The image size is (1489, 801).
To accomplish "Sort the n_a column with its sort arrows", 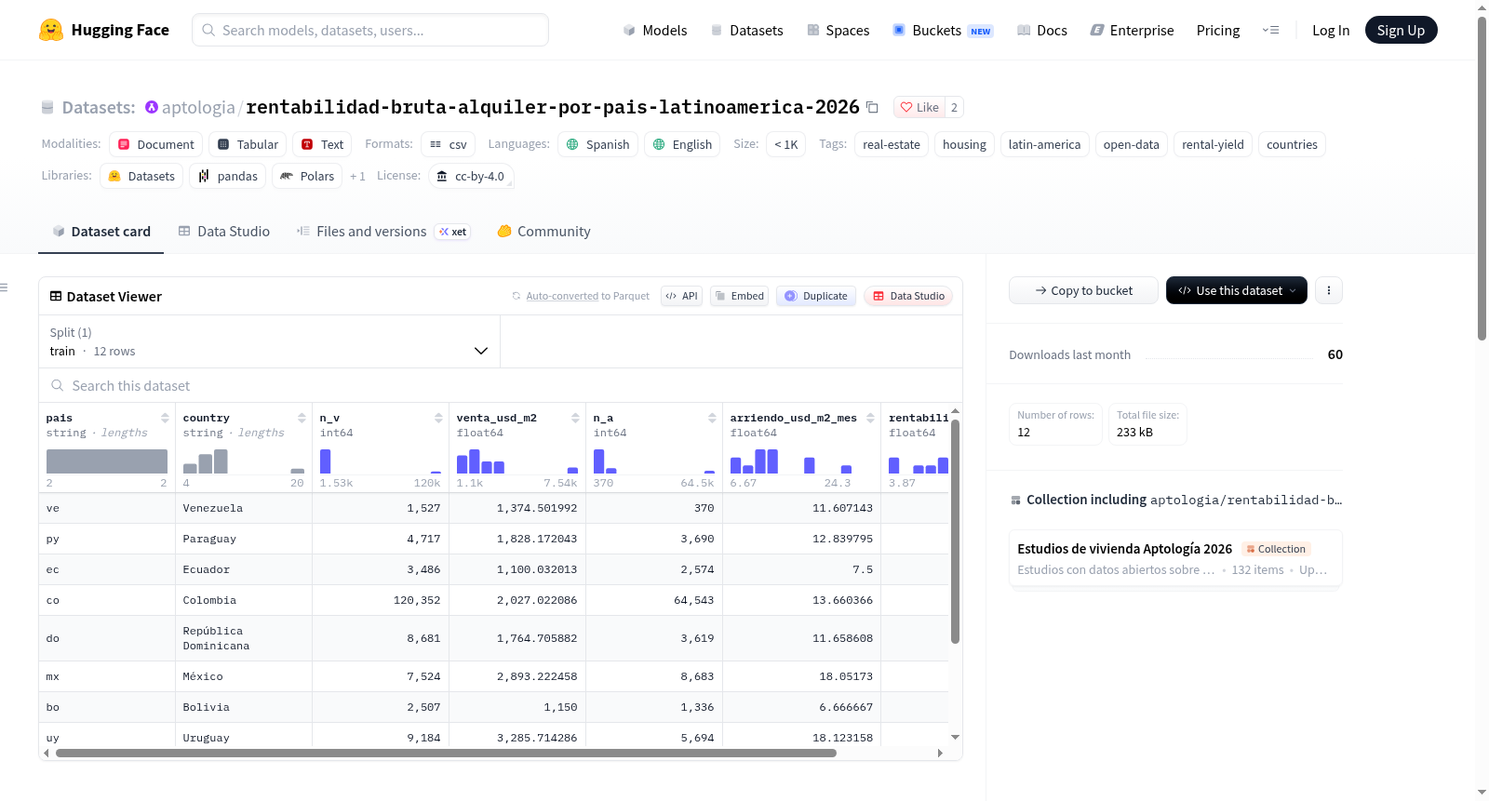I will click(712, 418).
